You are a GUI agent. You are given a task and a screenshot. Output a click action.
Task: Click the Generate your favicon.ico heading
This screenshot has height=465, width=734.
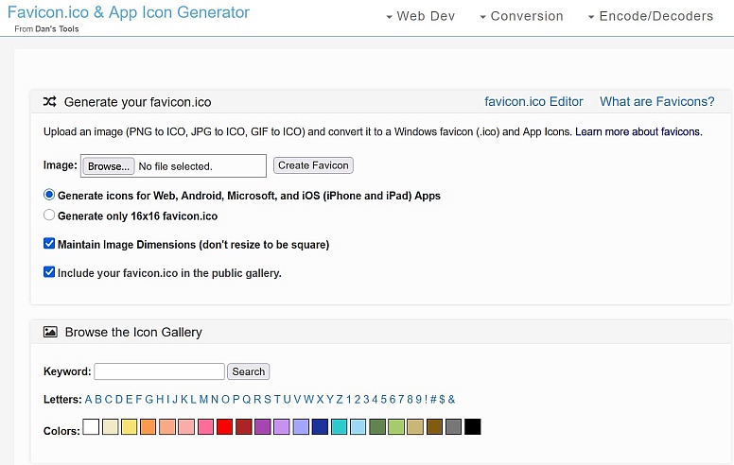click(138, 102)
